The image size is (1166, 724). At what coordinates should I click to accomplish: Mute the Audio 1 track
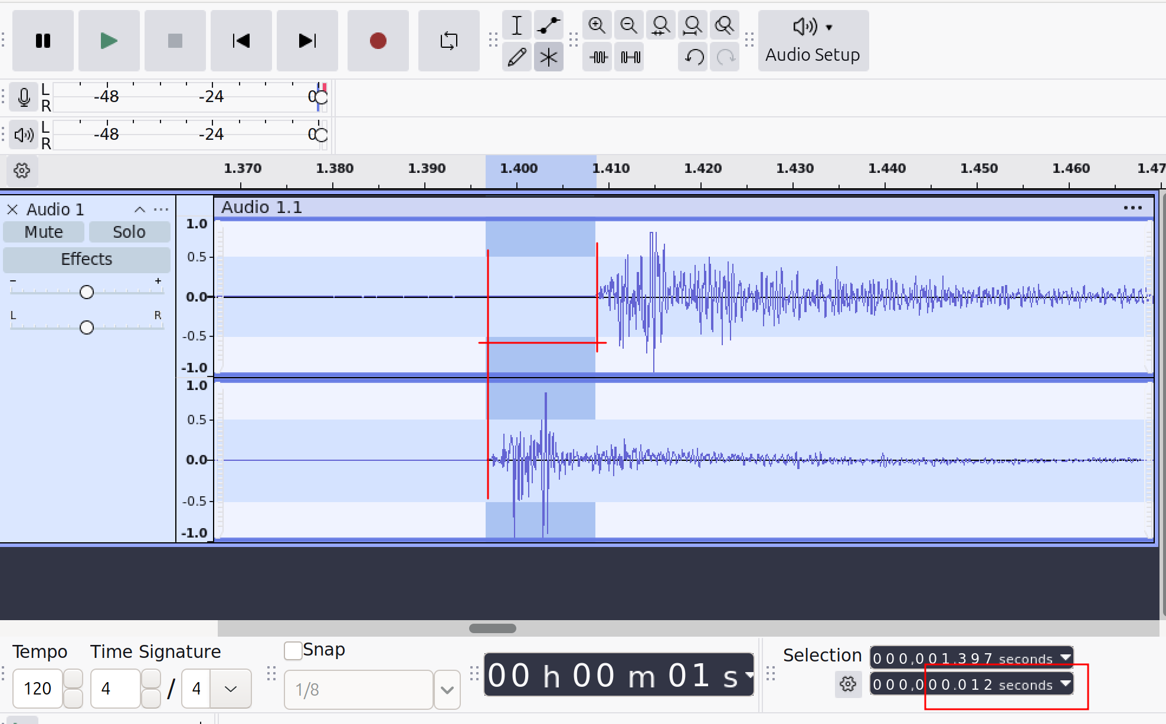44,232
